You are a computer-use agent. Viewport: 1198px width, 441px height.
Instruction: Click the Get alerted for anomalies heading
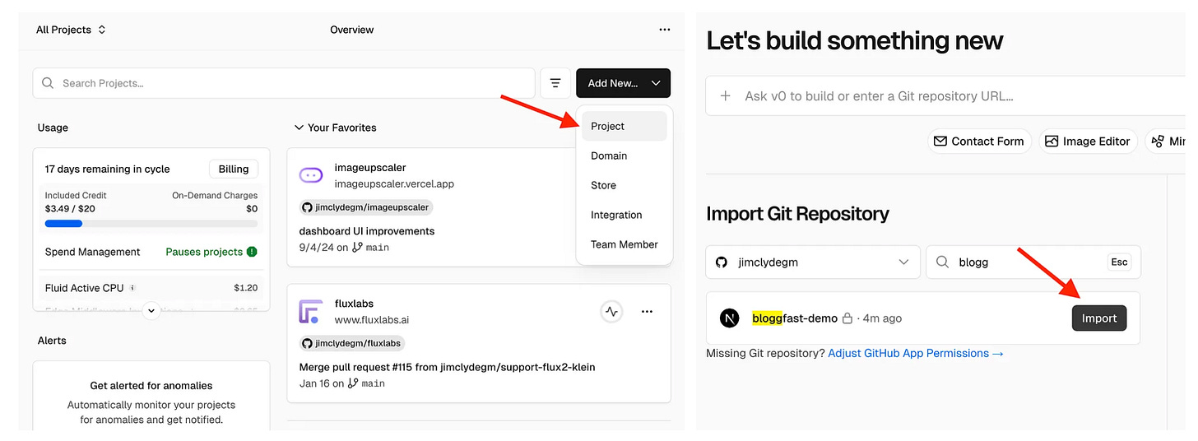(151, 385)
